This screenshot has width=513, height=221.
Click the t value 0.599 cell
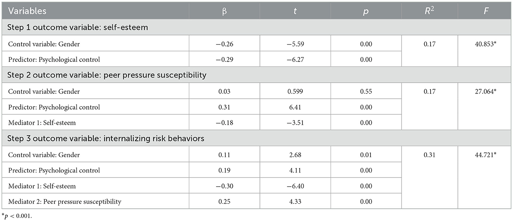[295, 91]
